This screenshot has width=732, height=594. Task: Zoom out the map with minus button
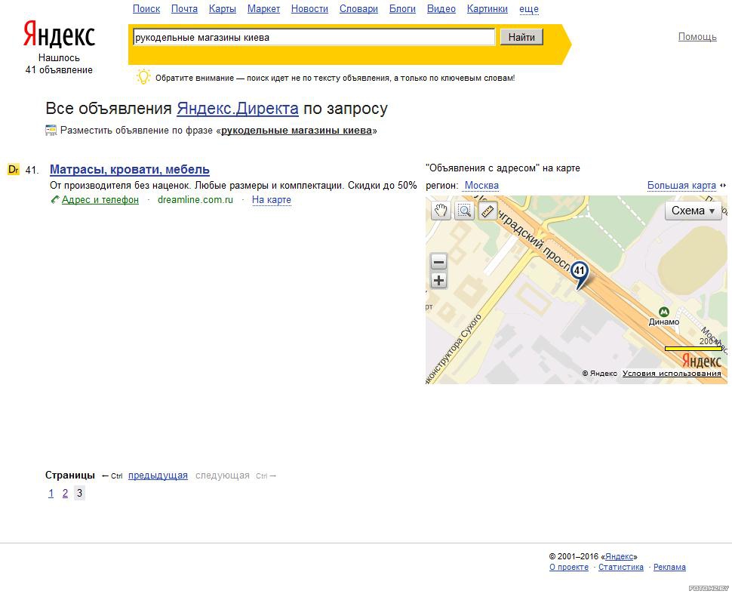click(438, 261)
